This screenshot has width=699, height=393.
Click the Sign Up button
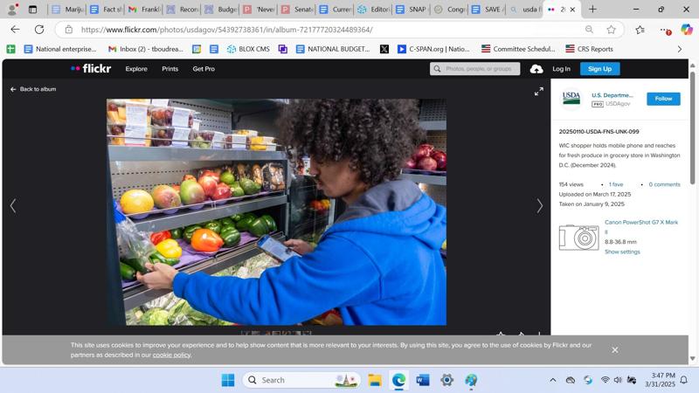pos(599,69)
